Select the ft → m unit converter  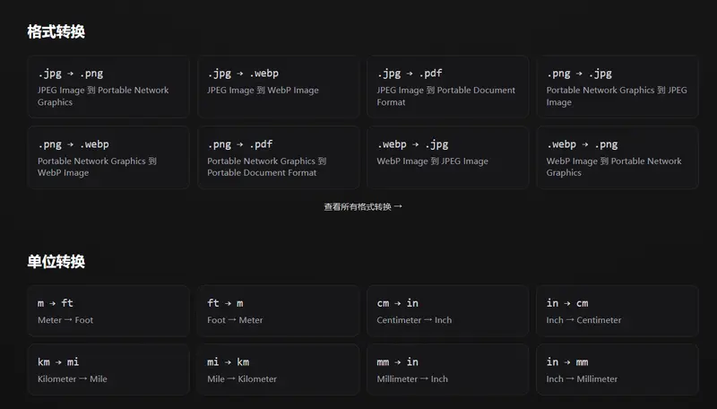pos(278,310)
